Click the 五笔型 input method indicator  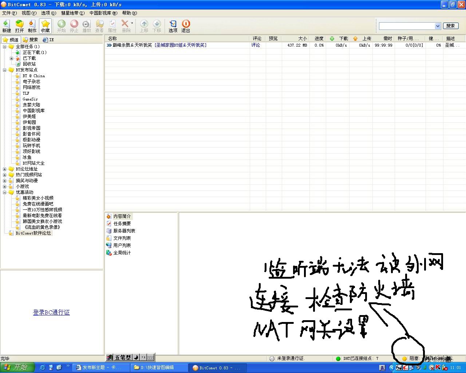tap(123, 357)
